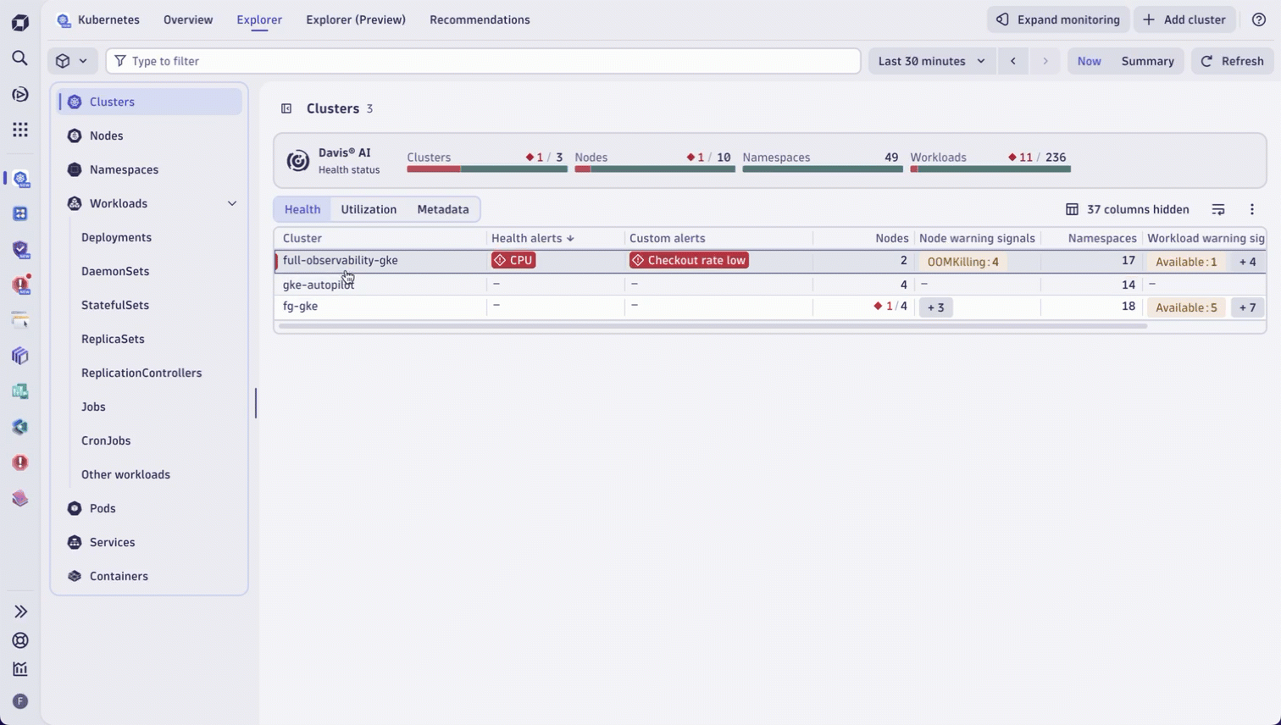Viewport: 1281px width, 725px height.
Task: Click the Clusters hexagon icon in the sidebar
Action: [75, 102]
